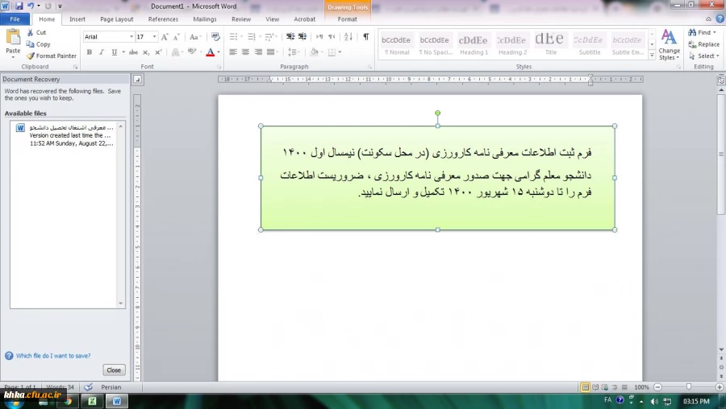This screenshot has width=726, height=409.
Task: Toggle Bold formatting
Action: coord(89,52)
